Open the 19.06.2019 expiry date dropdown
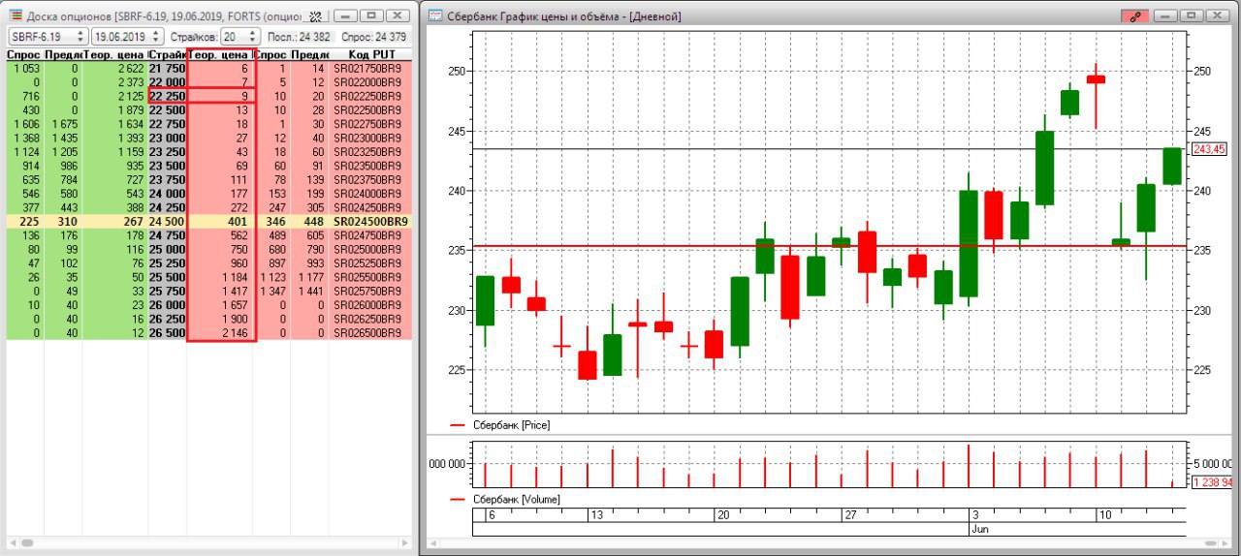Screen dimensions: 1241x556 coord(130,36)
